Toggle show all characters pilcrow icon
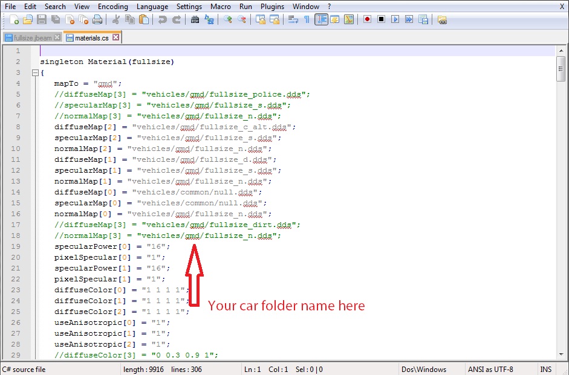The image size is (569, 375). coord(307,19)
